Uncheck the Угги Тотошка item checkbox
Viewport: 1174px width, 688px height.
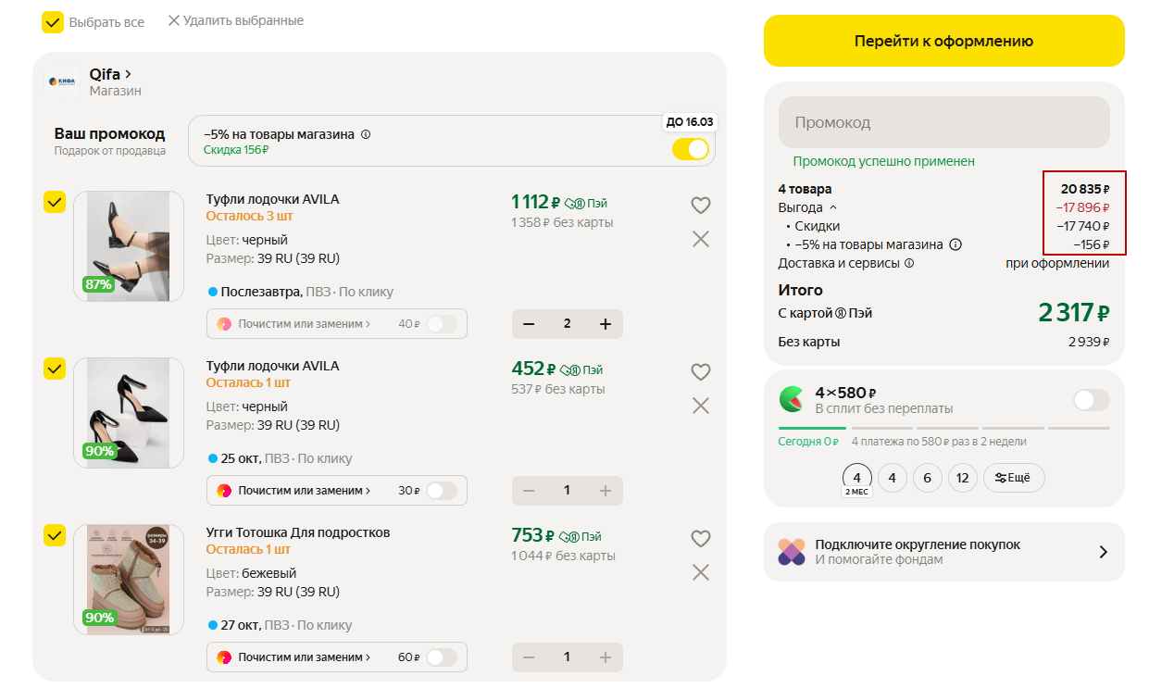(55, 535)
